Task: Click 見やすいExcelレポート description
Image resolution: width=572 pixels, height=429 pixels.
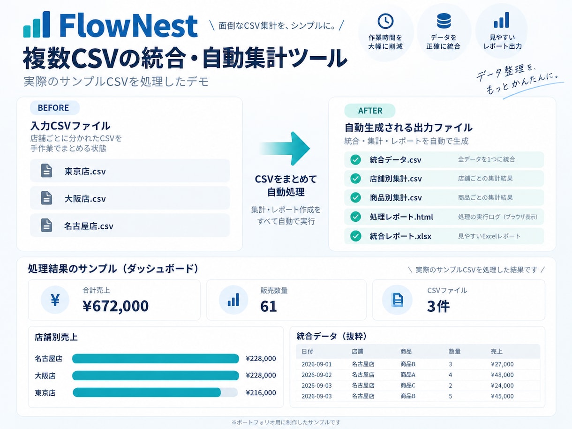Action: (x=489, y=236)
